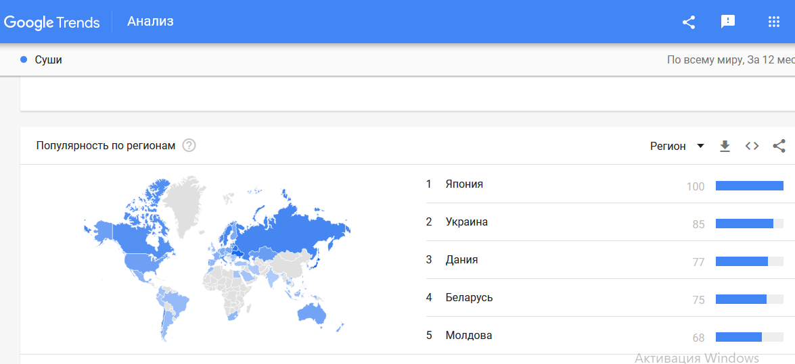
Task: Open the feedback icon in the header
Action: [x=728, y=22]
